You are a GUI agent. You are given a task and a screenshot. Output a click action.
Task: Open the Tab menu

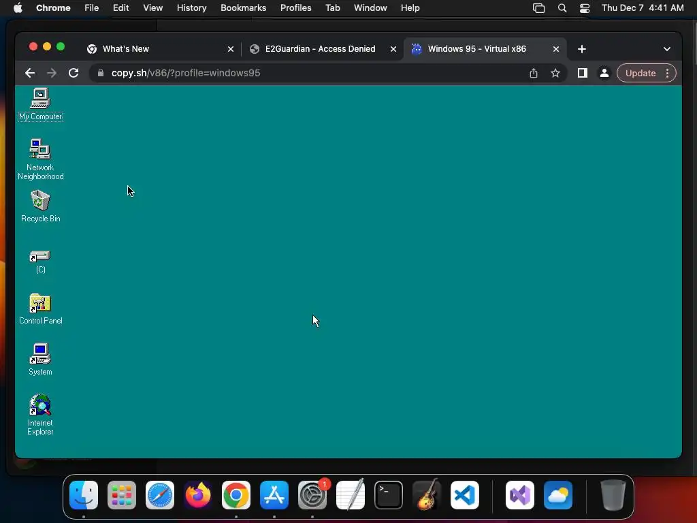(x=332, y=7)
